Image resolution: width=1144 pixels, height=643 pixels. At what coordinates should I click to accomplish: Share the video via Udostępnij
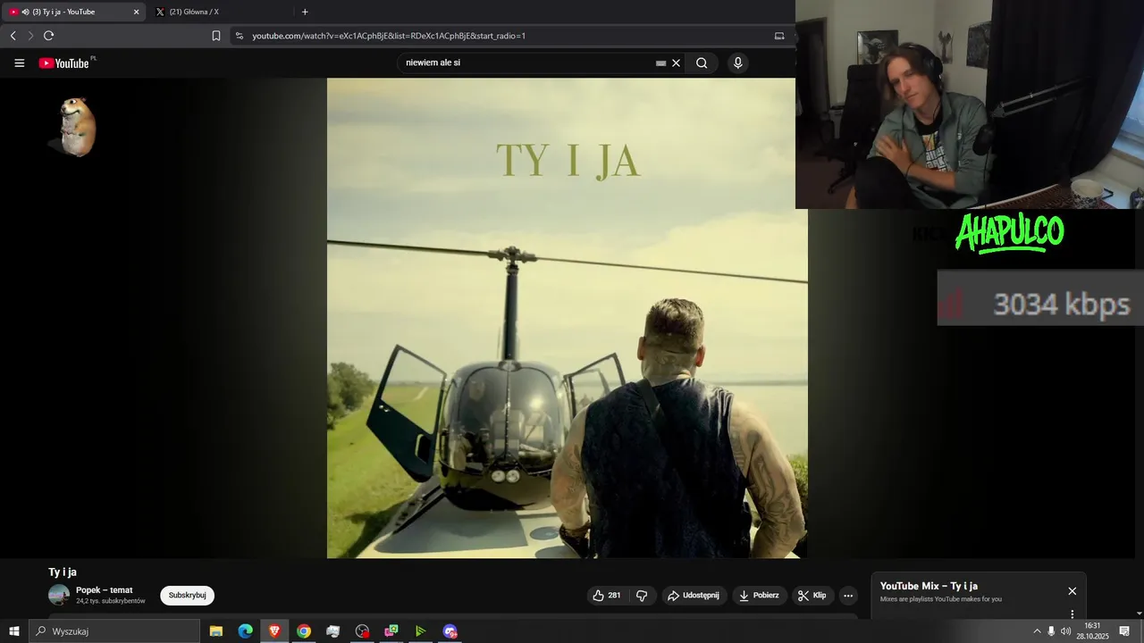[x=694, y=596]
